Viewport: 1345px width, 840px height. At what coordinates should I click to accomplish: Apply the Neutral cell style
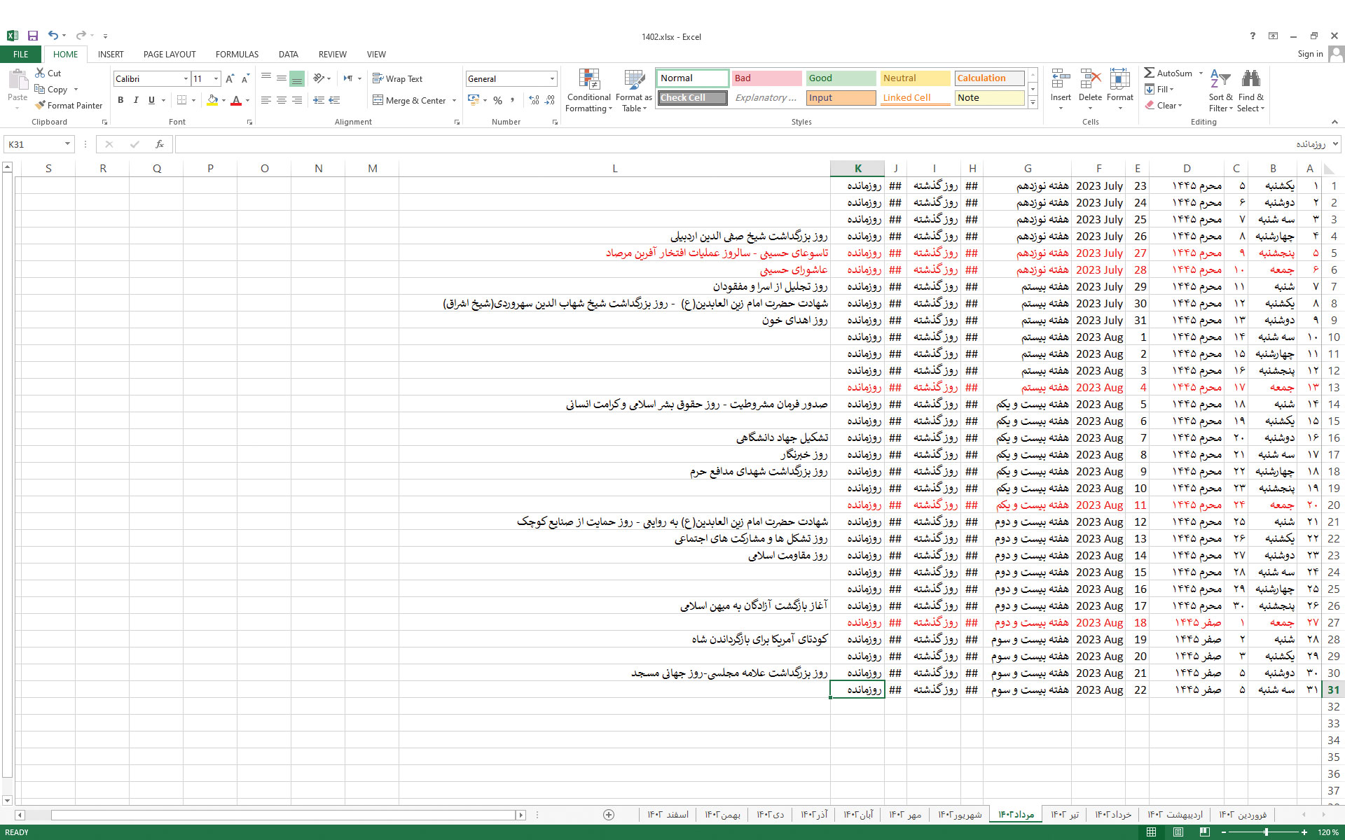(x=915, y=78)
